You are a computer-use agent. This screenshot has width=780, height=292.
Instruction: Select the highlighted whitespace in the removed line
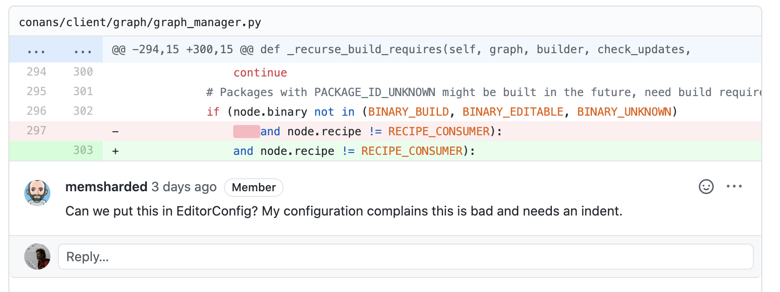[246, 131]
